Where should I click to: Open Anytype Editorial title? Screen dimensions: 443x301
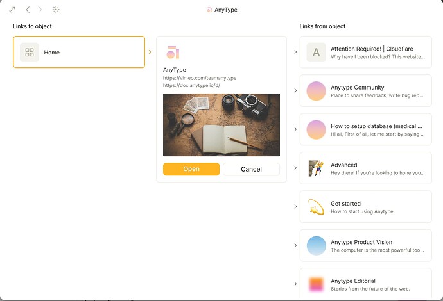pyautogui.click(x=353, y=281)
